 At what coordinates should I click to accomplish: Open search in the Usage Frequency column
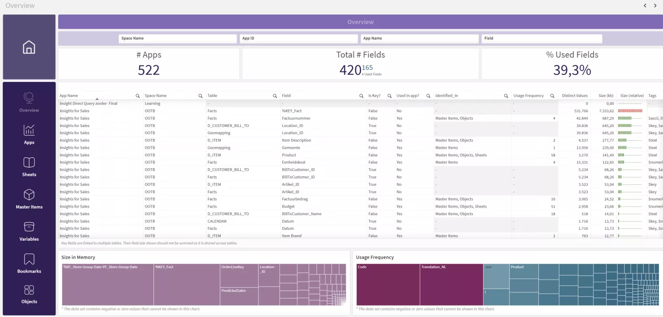[x=552, y=95]
